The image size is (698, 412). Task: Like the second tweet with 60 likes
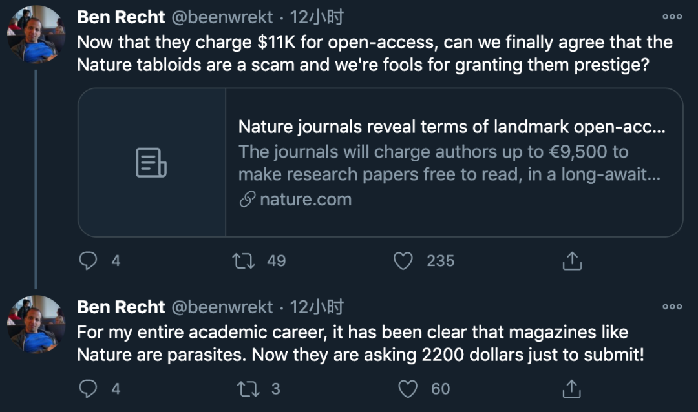[408, 389]
